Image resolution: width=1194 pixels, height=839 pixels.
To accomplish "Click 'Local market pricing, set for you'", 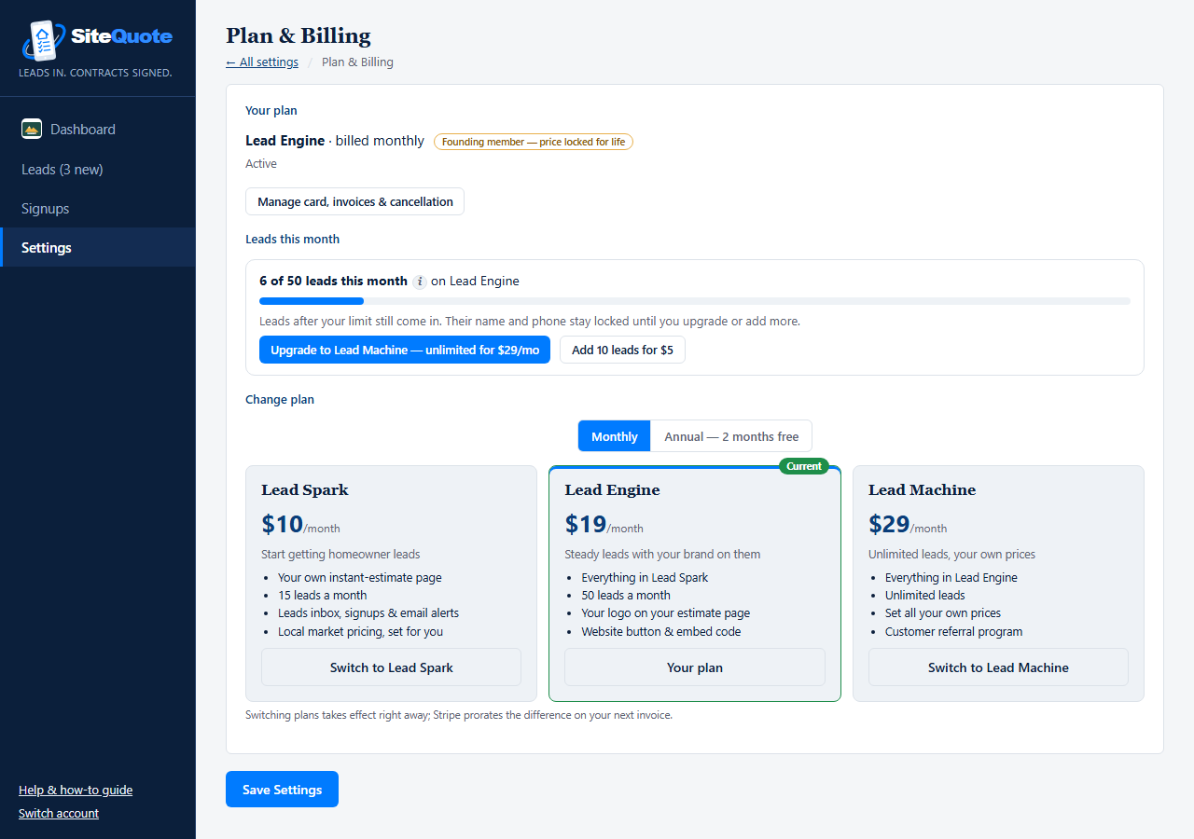I will coord(360,632).
